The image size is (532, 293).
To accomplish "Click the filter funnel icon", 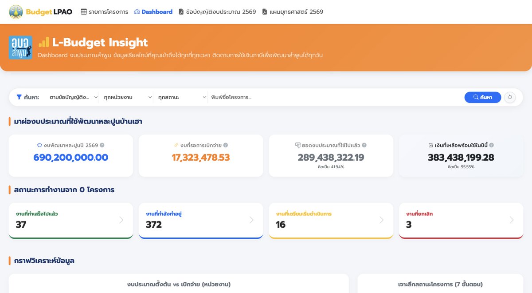I will point(19,97).
